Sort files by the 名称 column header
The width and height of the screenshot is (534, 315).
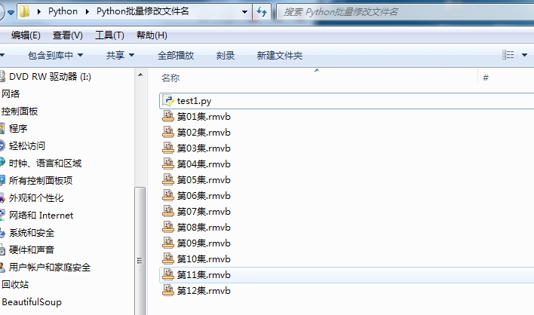170,78
